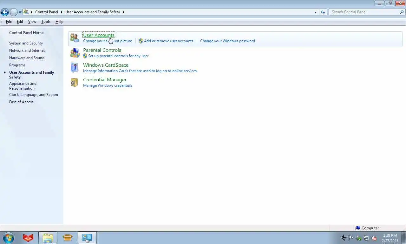Open the box package taskbar application
Image resolution: width=406 pixels, height=244 pixels.
[x=68, y=238]
